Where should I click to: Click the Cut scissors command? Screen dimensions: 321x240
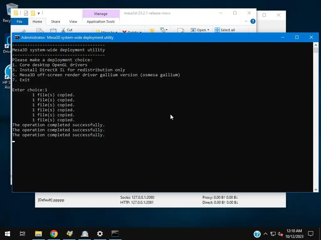(67, 30)
